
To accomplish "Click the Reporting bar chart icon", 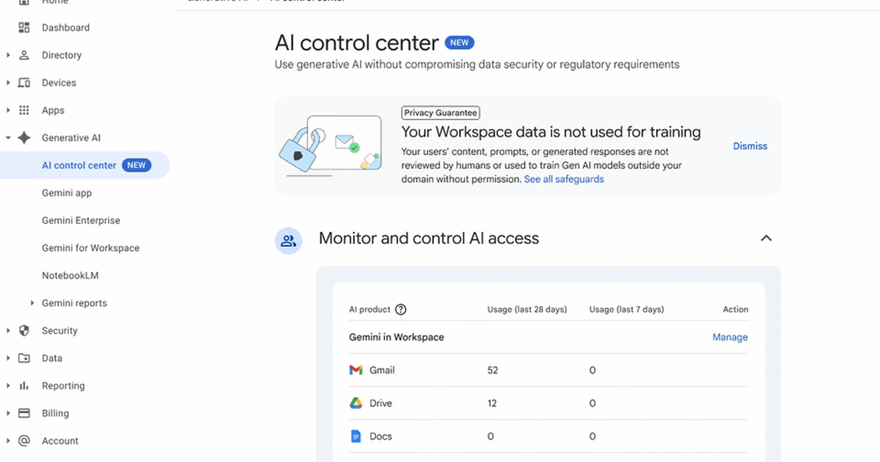I will [24, 386].
